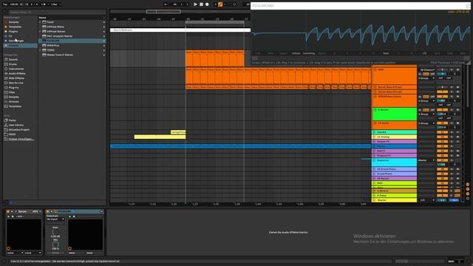Select SPAN Plus in browser list
This screenshot has width=473, height=266.
(x=53, y=46)
